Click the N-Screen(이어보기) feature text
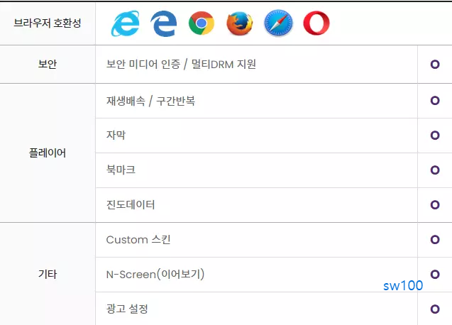This screenshot has width=452, height=325. coord(155,274)
